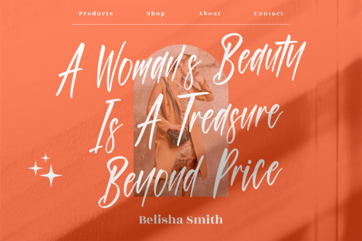Open the About link in navigation
Image resolution: width=362 pixels, height=241 pixels.
point(210,13)
